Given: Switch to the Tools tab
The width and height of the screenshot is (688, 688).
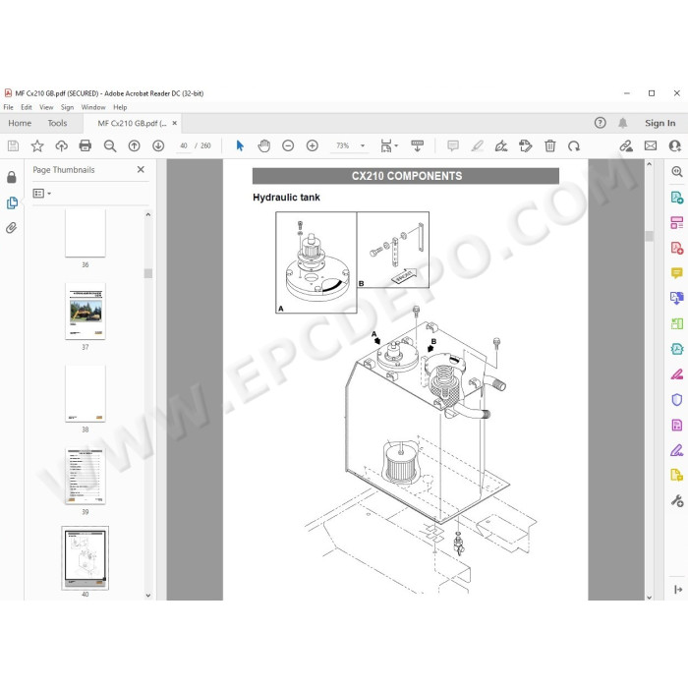Looking at the screenshot, I should coord(57,123).
